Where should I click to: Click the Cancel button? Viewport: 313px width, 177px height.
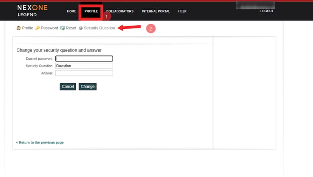[68, 87]
